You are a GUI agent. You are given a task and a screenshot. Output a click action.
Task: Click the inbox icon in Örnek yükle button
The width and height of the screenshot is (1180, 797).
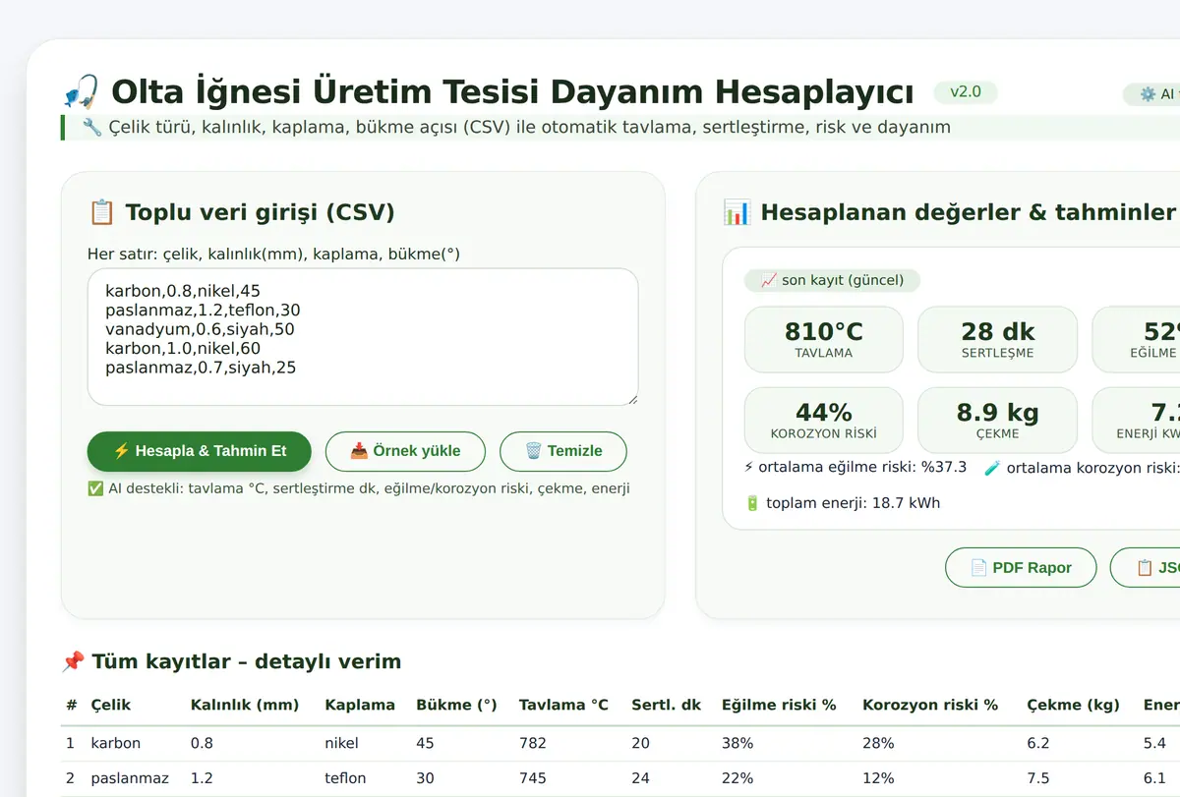(x=360, y=451)
